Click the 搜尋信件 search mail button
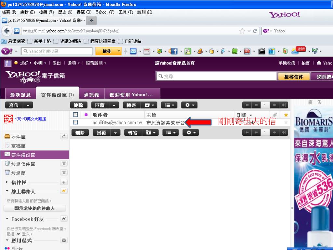 [294, 76]
